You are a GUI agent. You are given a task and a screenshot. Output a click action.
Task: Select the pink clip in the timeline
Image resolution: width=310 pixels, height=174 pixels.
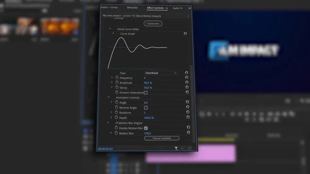click(191, 153)
